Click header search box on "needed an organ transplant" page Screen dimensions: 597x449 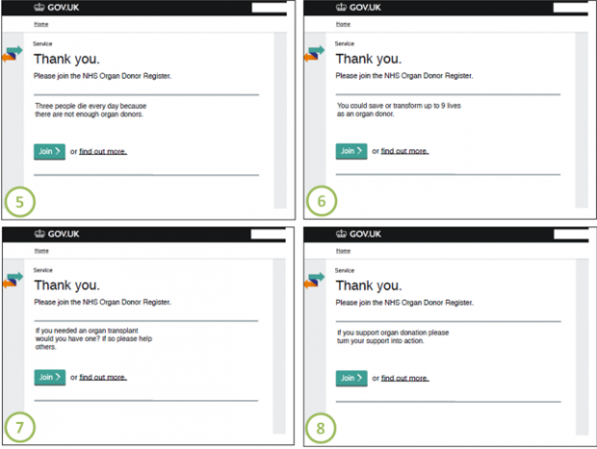[268, 234]
